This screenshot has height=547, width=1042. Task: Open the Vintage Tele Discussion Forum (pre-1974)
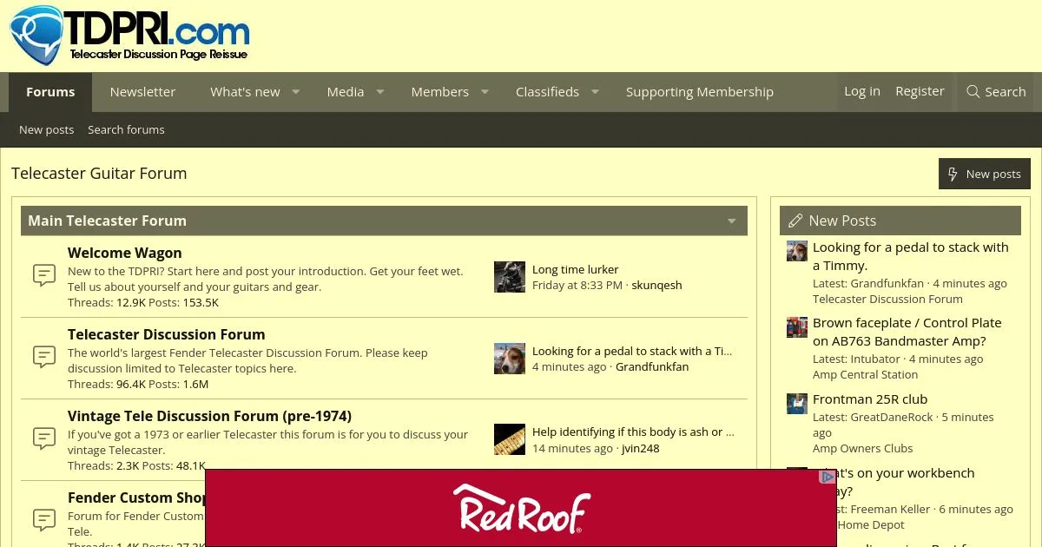pos(209,416)
